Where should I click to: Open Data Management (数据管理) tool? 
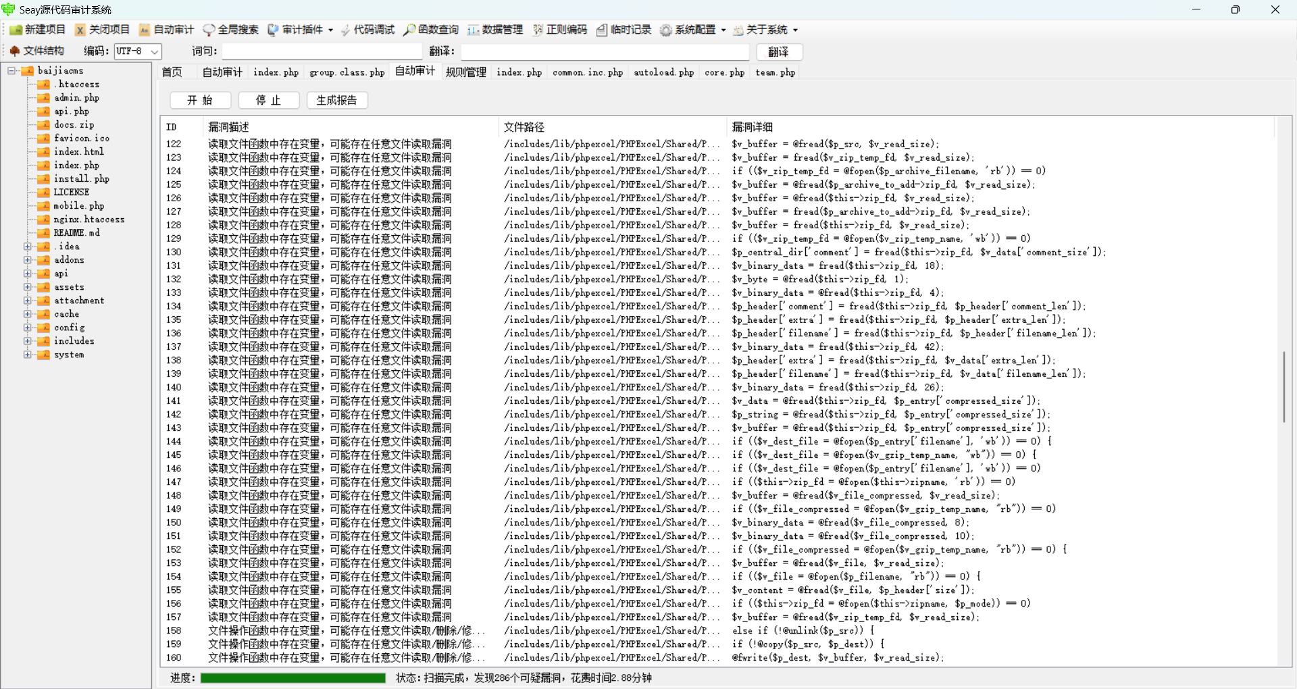pos(495,30)
